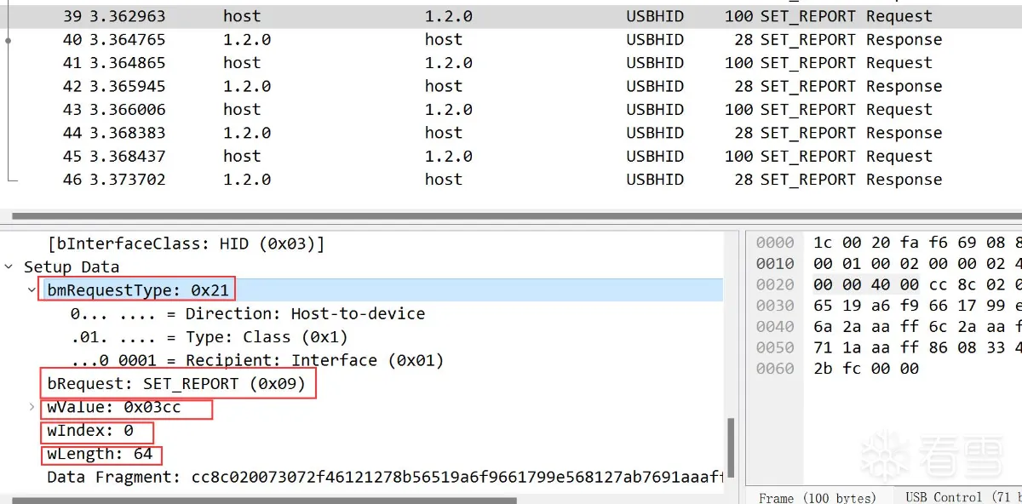Select the Direction Host-to-device bit line
The width and height of the screenshot is (1022, 504).
[247, 314]
